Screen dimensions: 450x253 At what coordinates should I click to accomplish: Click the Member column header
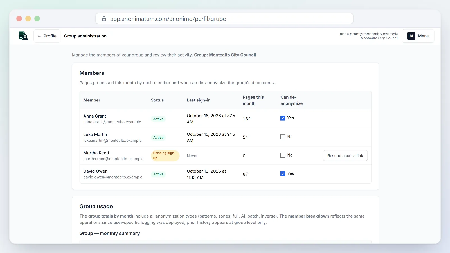[x=92, y=100]
